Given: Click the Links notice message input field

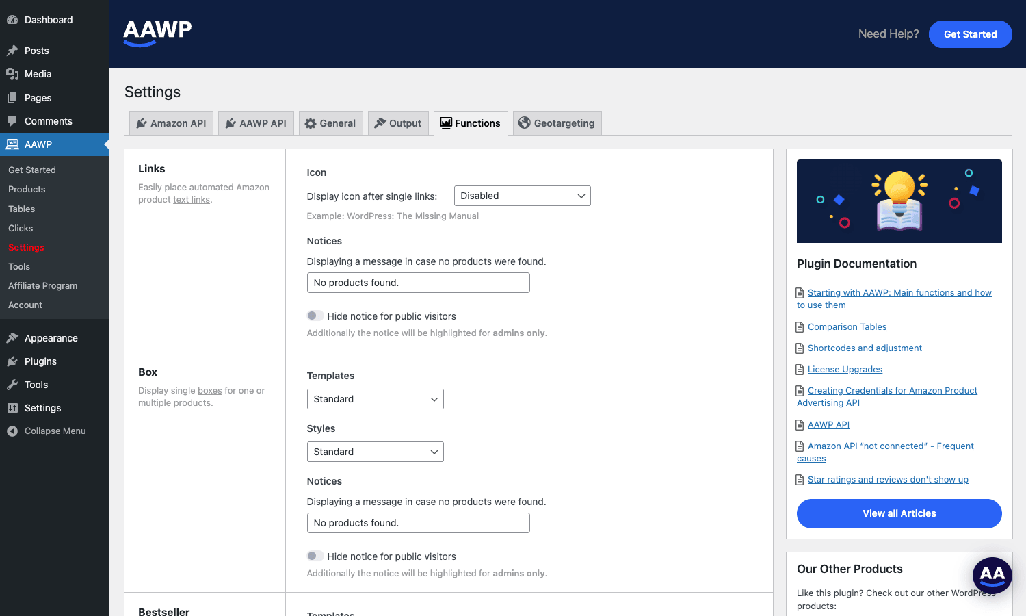Looking at the screenshot, I should (419, 283).
